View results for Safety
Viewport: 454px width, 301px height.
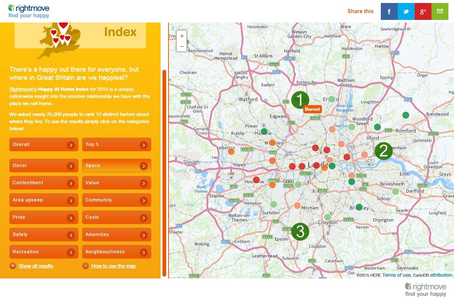tap(44, 235)
